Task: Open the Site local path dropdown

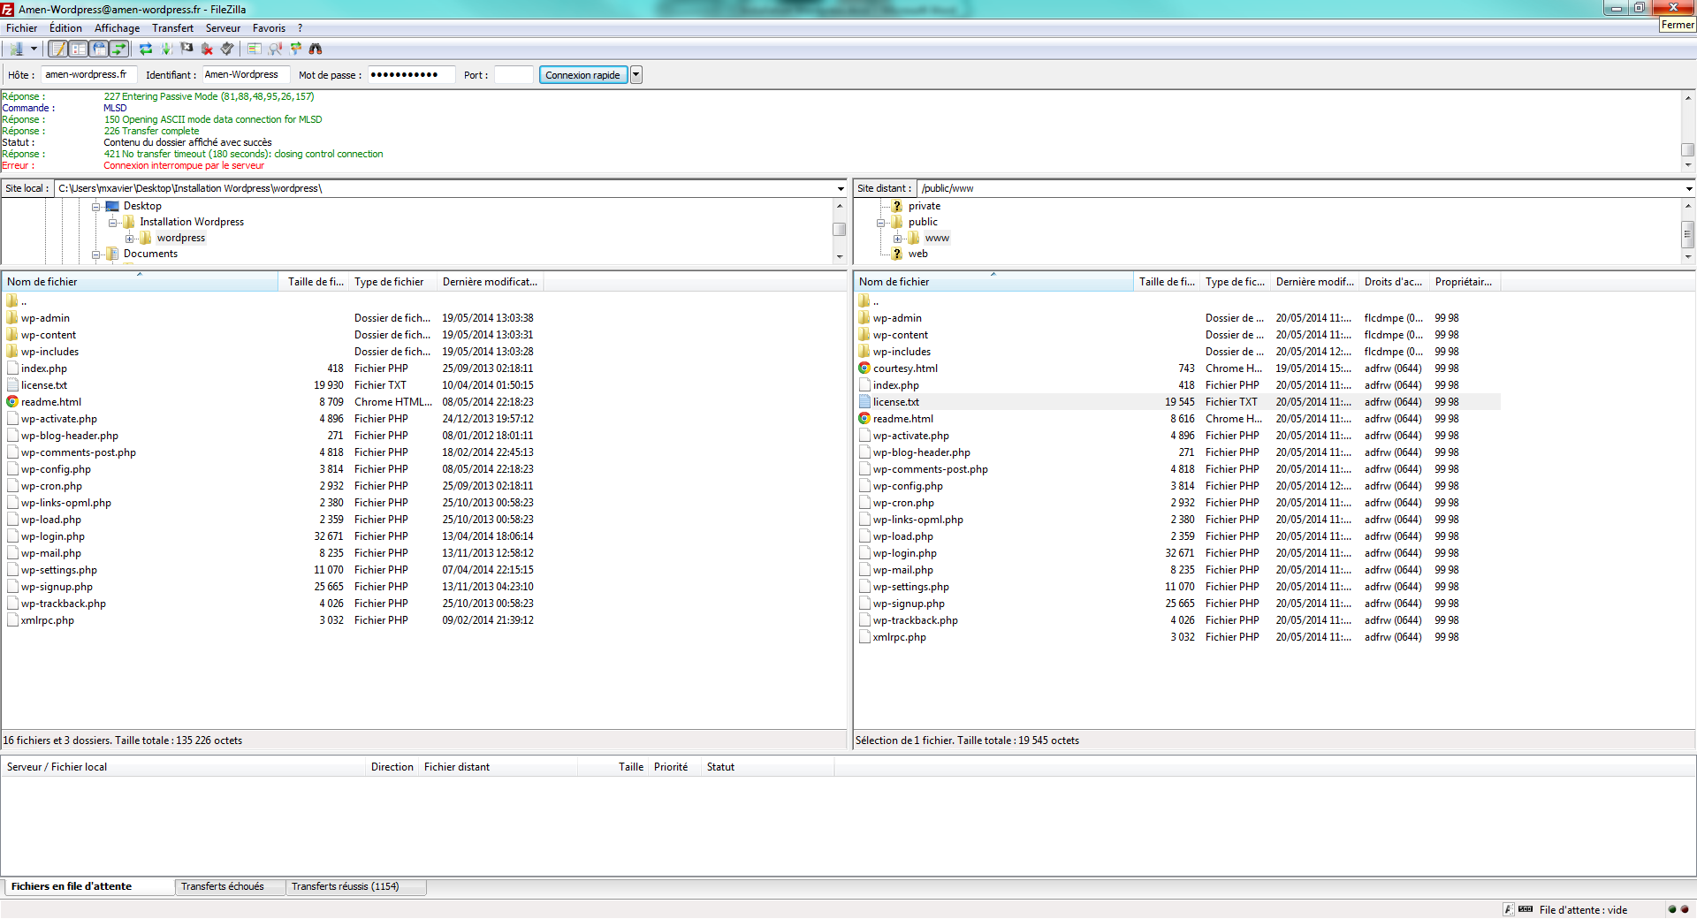Action: [841, 188]
